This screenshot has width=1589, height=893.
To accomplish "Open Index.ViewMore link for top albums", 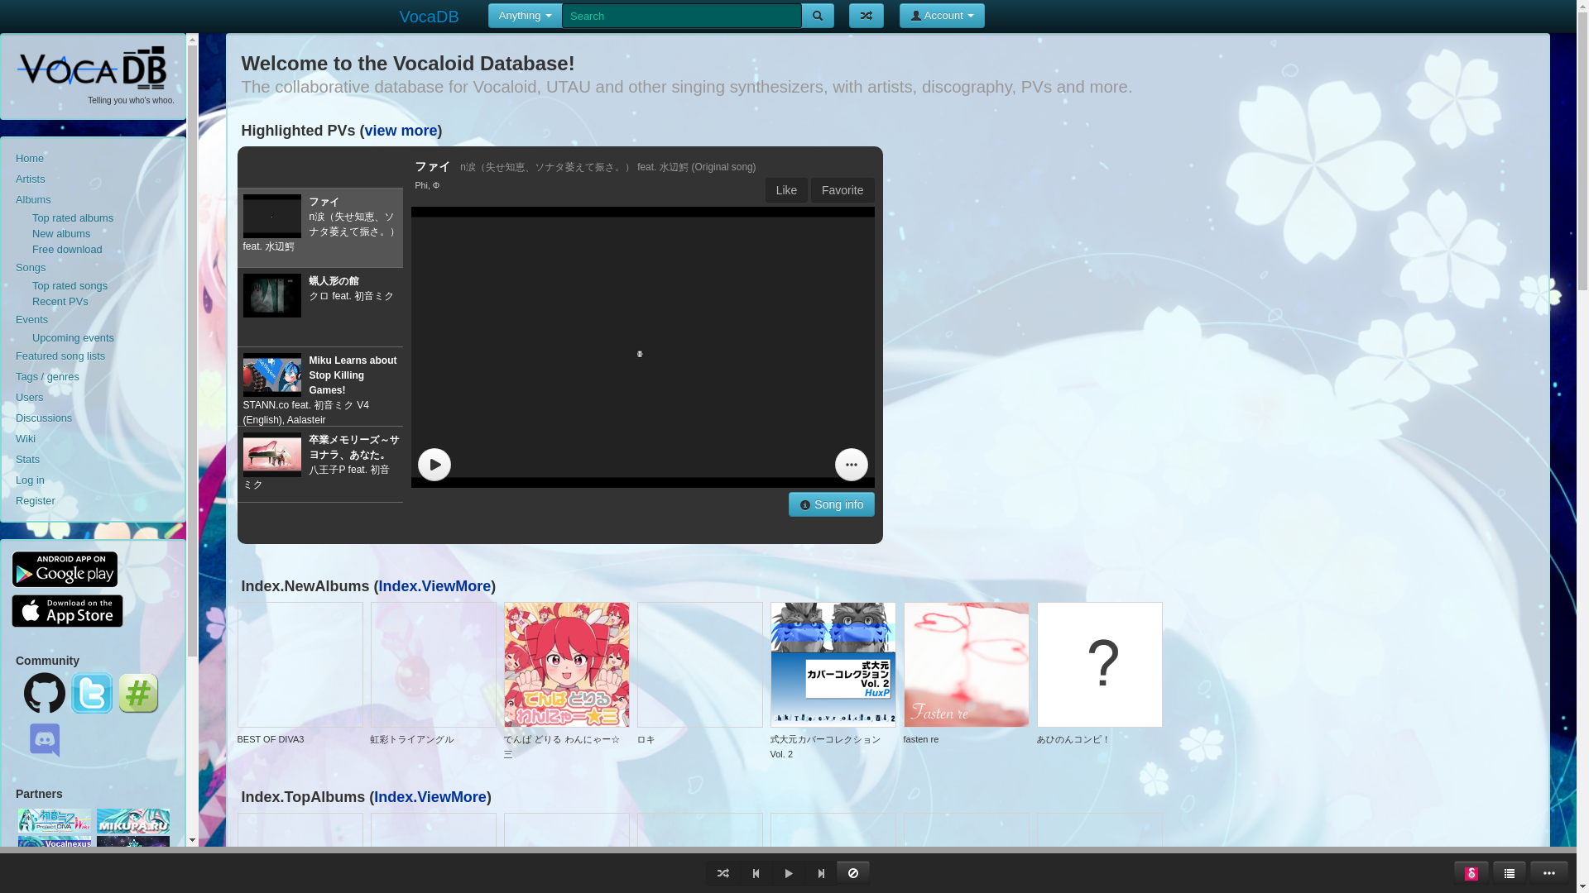I will coord(430,797).
